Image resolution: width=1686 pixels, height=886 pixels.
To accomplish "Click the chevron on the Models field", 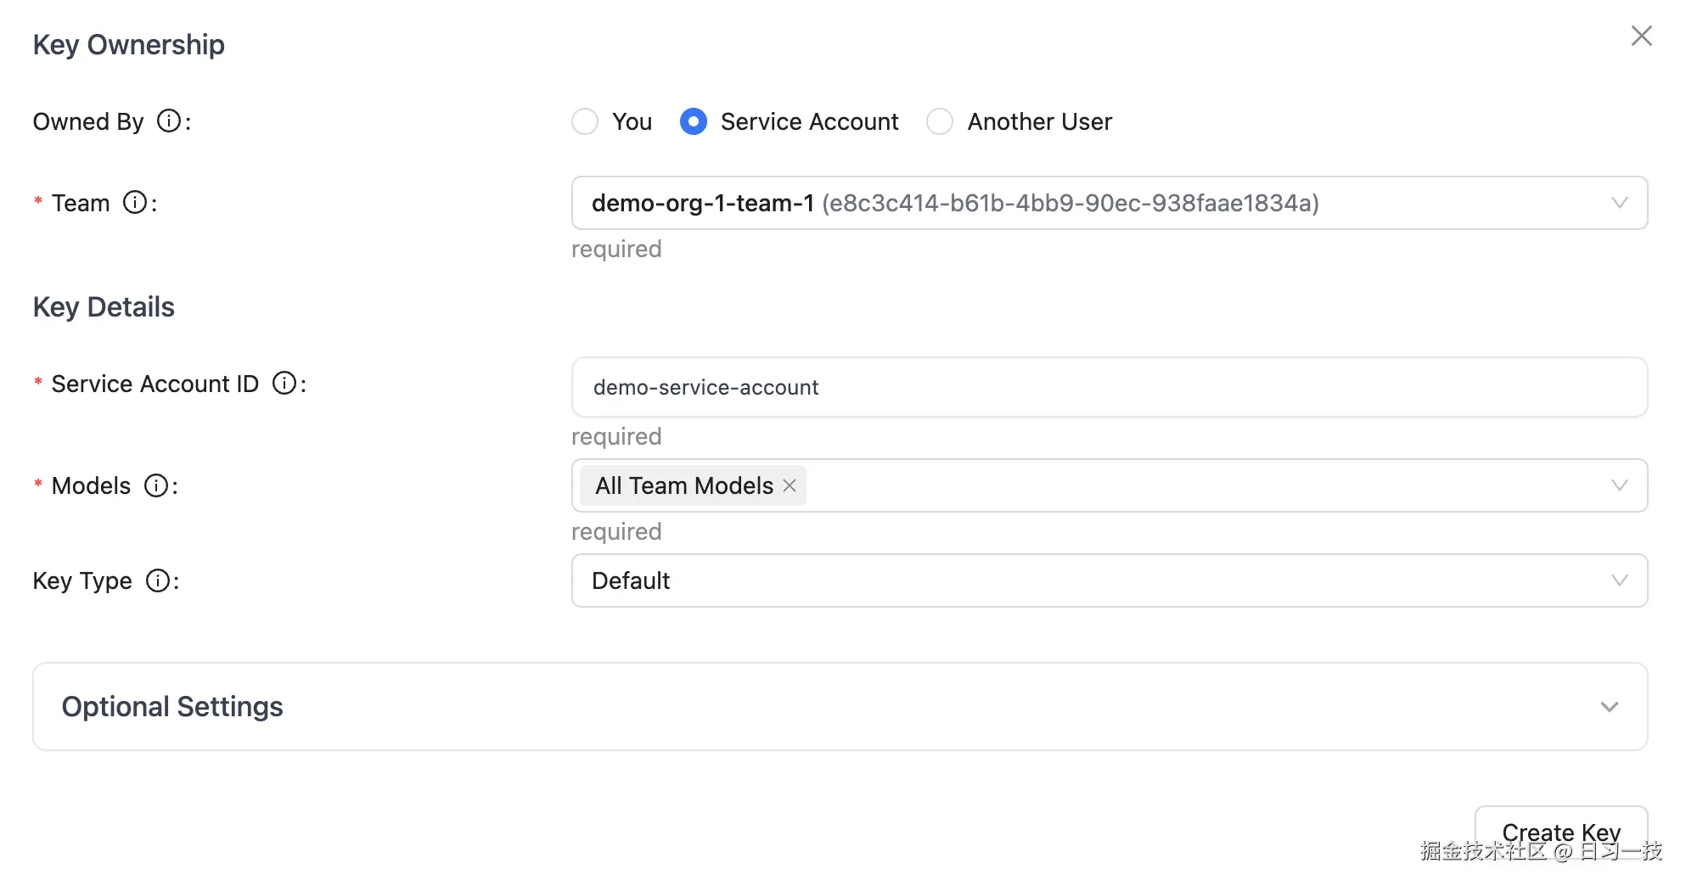I will point(1619,485).
